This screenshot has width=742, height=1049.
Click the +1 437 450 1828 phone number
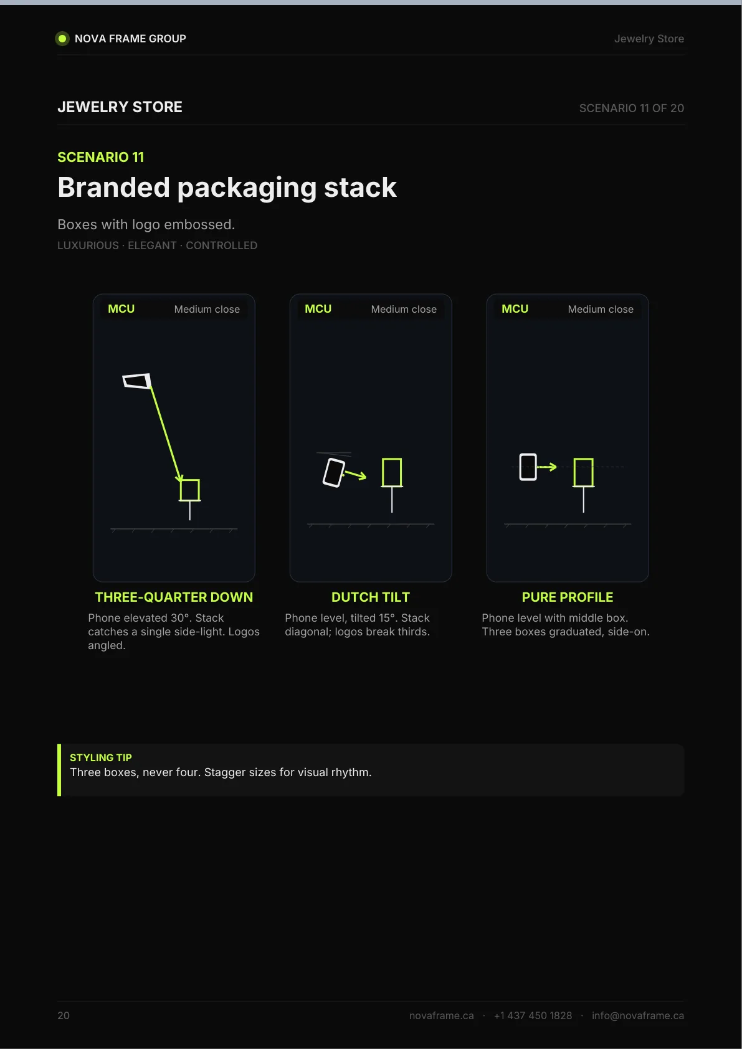[533, 1016]
